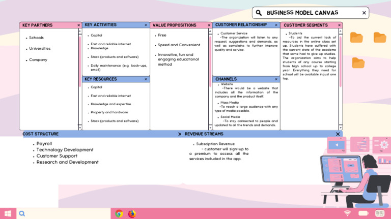This screenshot has width=391, height=219.
Task: Select the Value Propositions panel title
Action: tap(174, 25)
